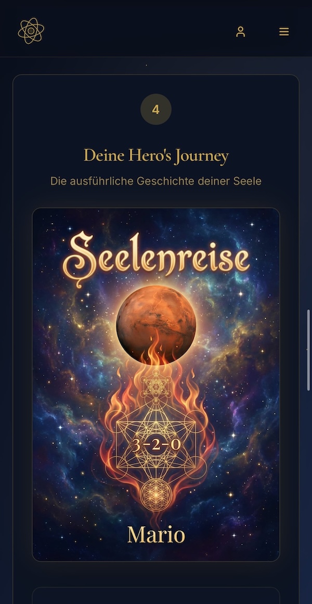Open the user profile icon

(241, 32)
